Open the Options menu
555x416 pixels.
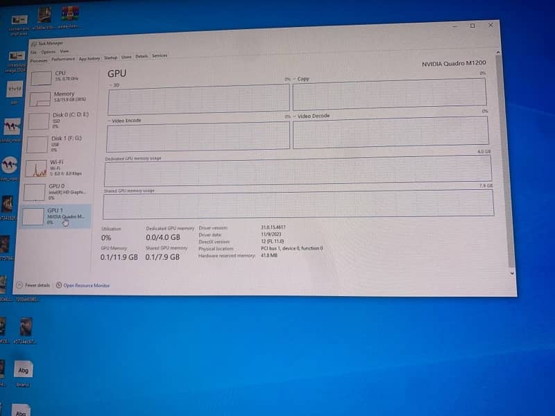tap(48, 51)
